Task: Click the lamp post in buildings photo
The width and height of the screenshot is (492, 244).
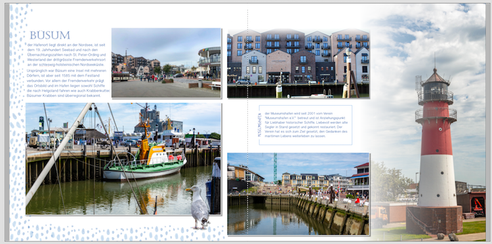Action: (348, 73)
